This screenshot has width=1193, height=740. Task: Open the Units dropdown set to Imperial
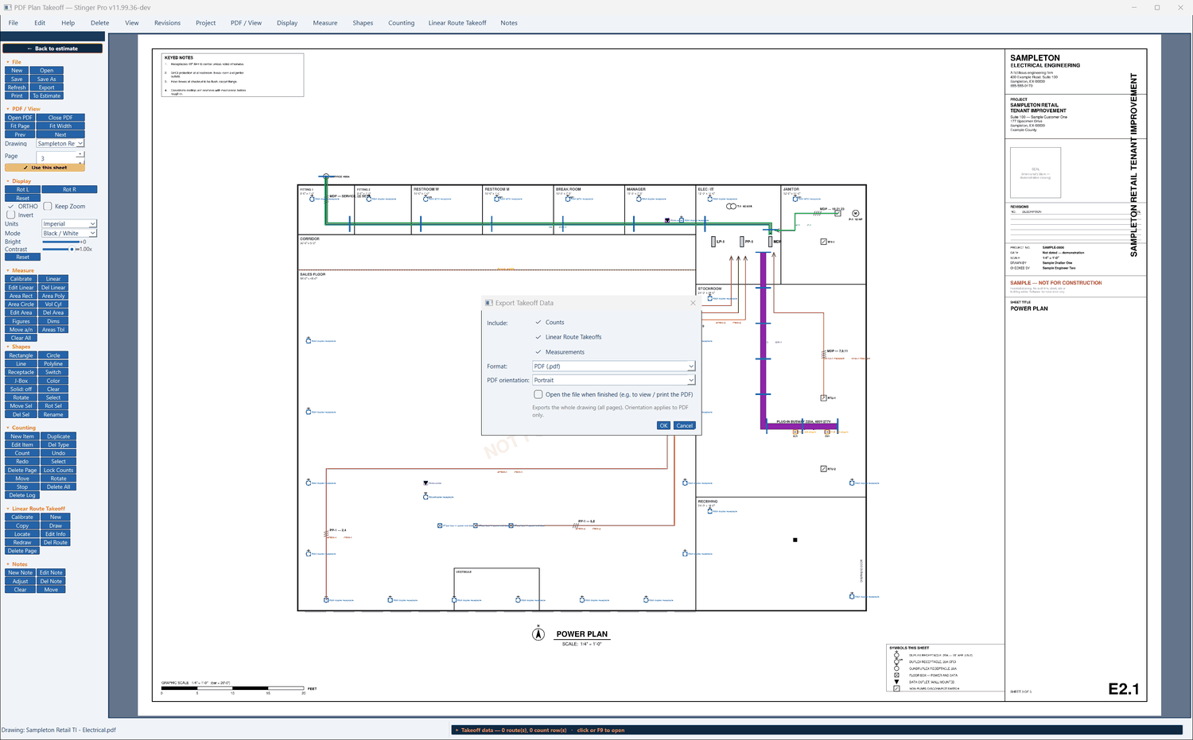point(69,224)
